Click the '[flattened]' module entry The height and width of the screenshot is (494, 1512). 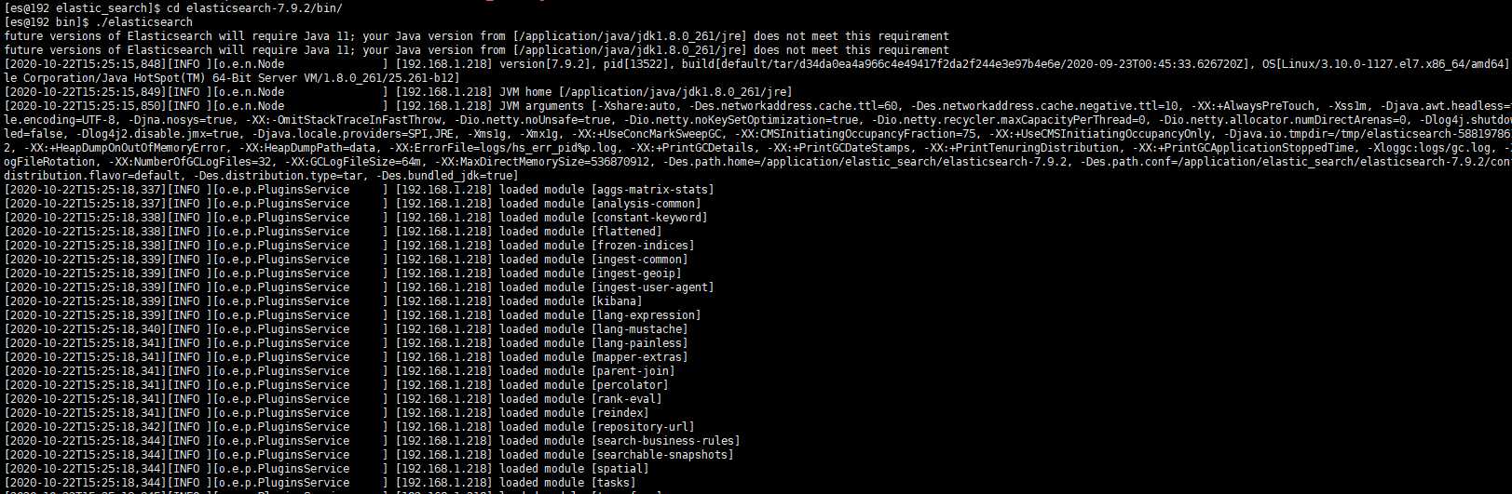click(627, 232)
